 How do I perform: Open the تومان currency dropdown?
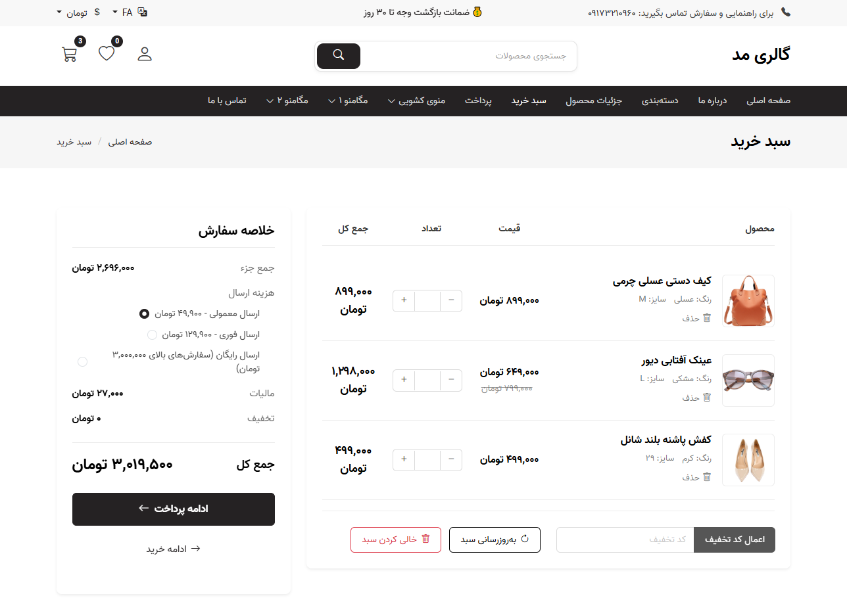[x=77, y=11]
